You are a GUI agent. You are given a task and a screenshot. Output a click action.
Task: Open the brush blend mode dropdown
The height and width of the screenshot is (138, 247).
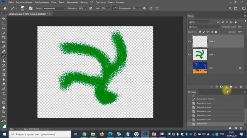(x=54, y=8)
